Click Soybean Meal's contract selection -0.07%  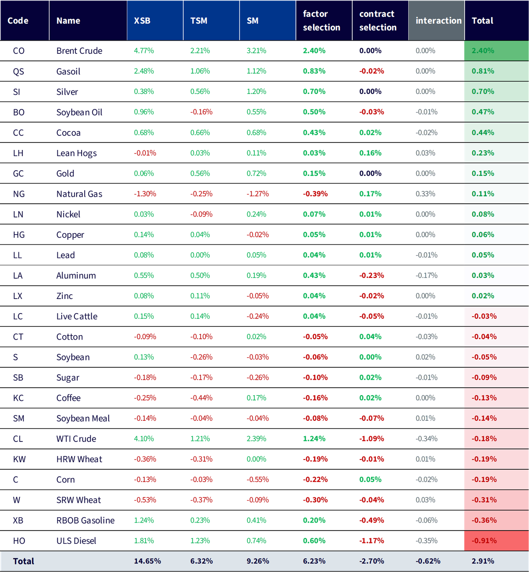[x=372, y=418]
